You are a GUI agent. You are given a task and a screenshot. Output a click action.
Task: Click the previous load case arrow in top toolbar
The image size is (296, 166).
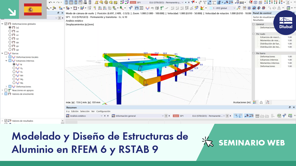186,2
